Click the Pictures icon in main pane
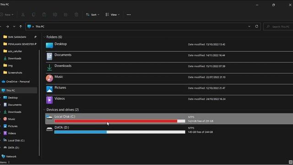The width and height of the screenshot is (293, 165). pyautogui.click(x=49, y=89)
